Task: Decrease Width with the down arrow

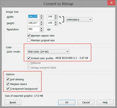Action: [x=41, y=18]
